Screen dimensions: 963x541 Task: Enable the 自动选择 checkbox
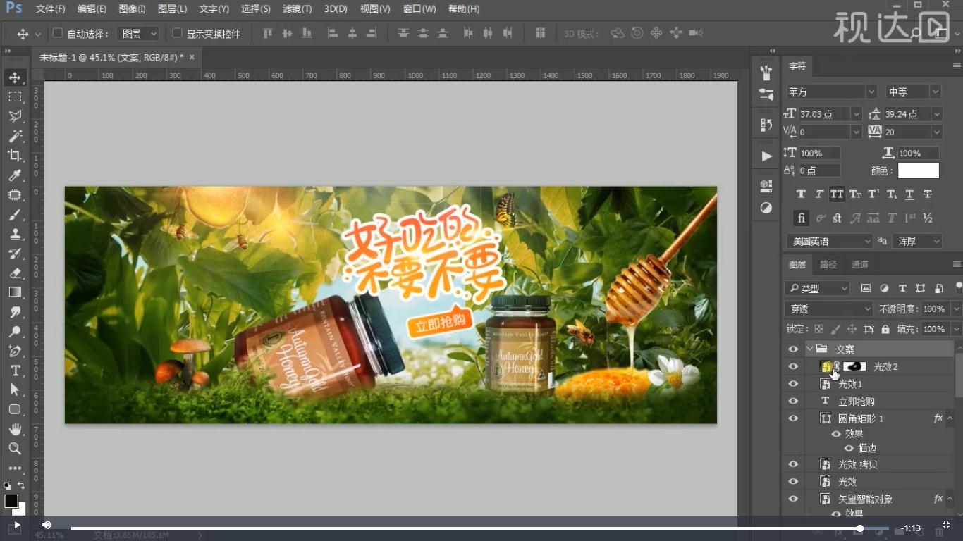click(58, 33)
